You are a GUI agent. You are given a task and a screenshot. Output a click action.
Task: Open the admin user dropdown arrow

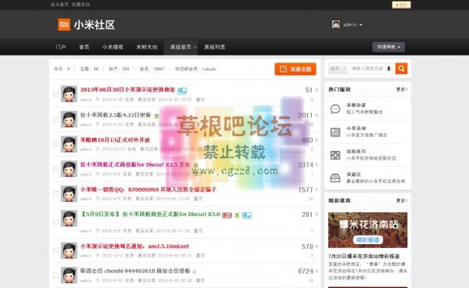coord(360,25)
